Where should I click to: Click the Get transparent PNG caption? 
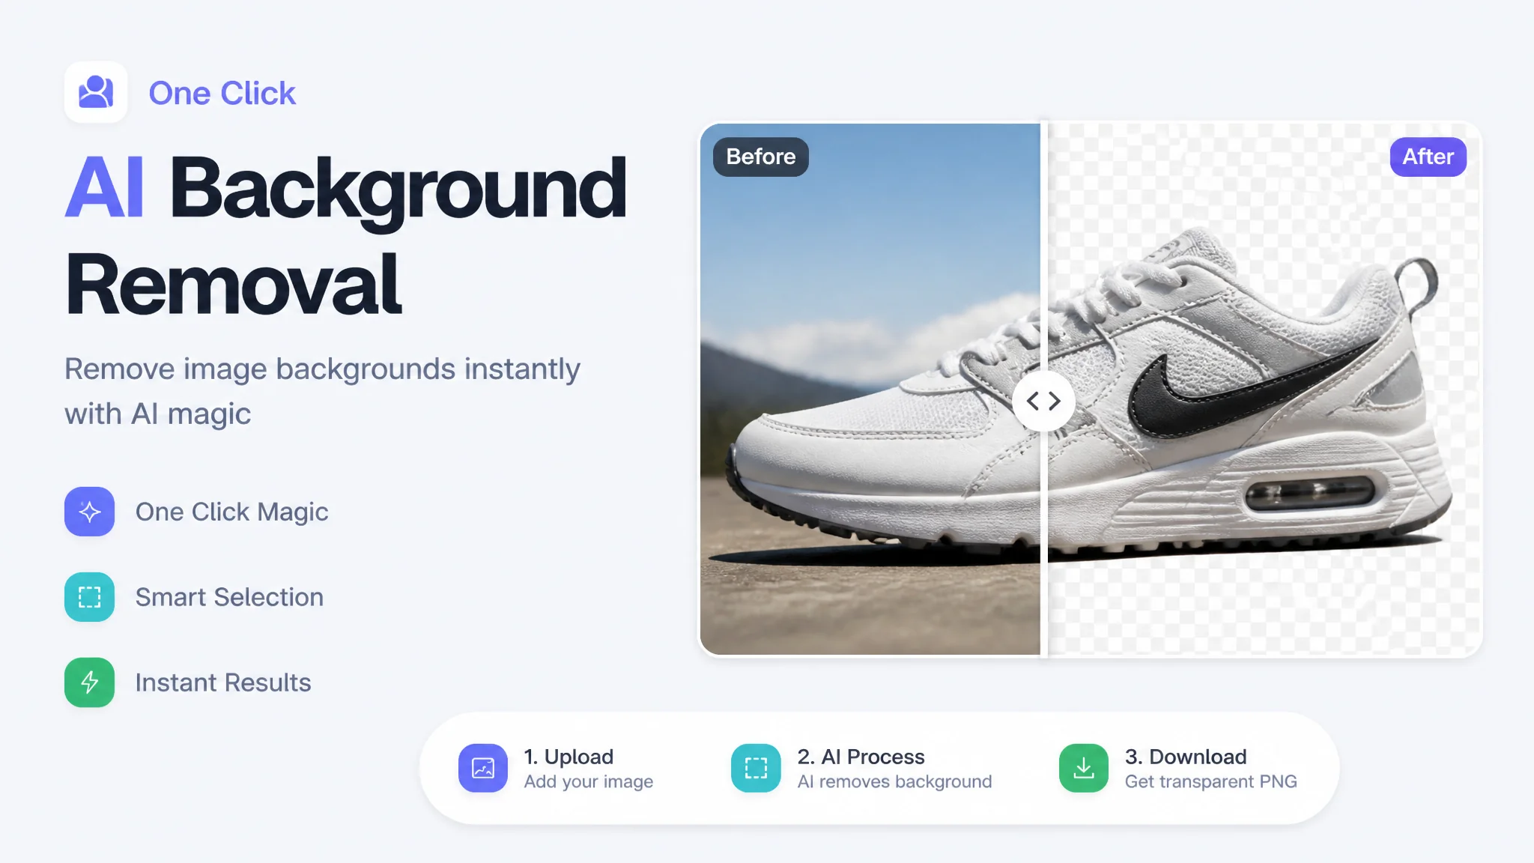coord(1210,781)
